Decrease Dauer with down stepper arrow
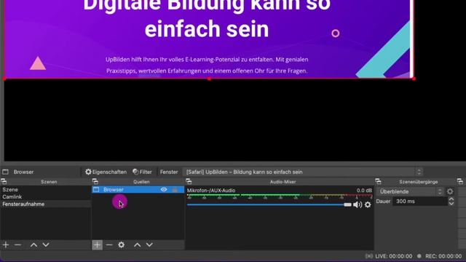This screenshot has height=262, width=466. coord(451,204)
